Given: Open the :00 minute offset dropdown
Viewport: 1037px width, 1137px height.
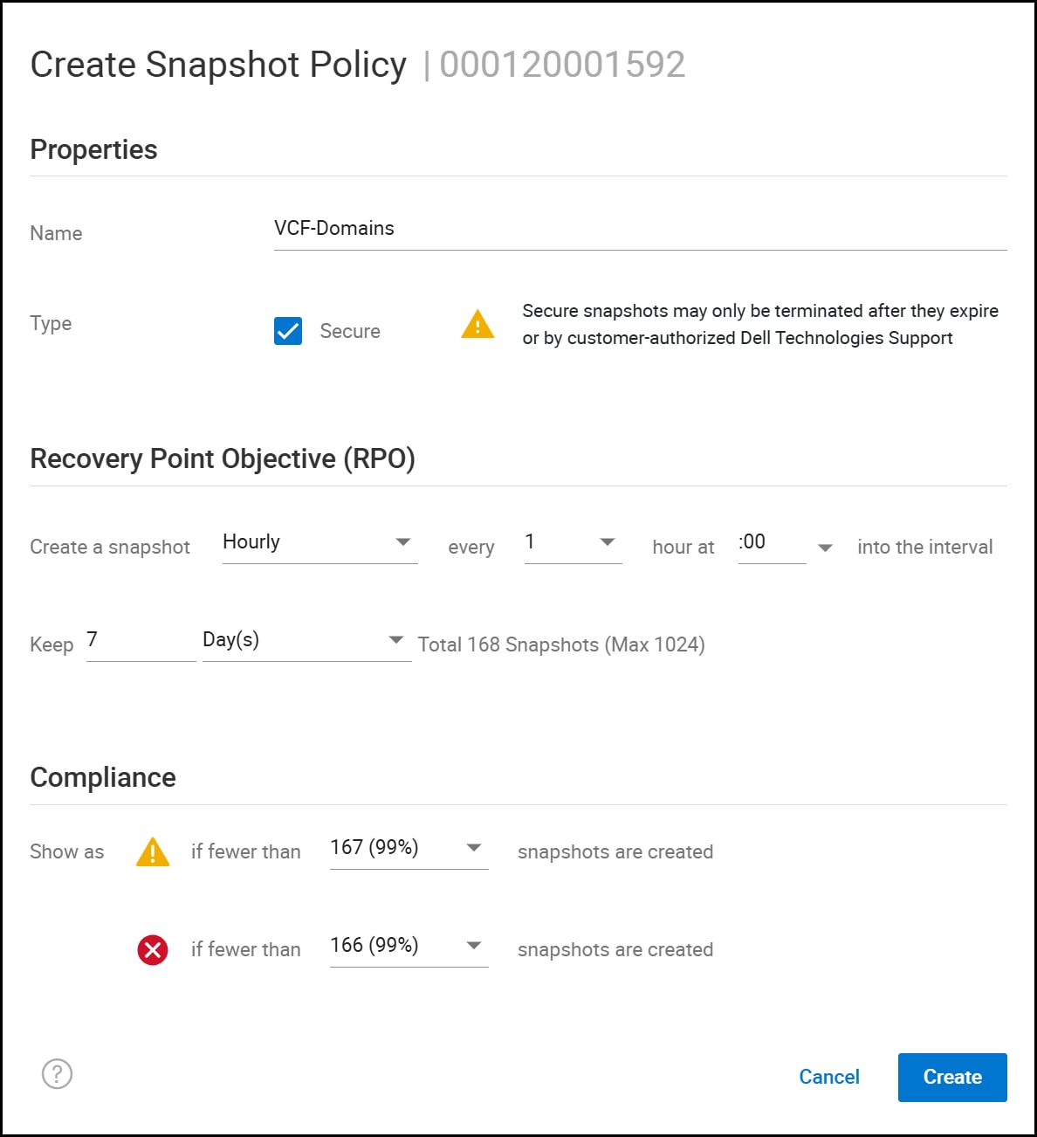Looking at the screenshot, I should [786, 544].
